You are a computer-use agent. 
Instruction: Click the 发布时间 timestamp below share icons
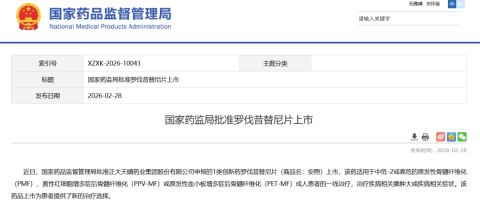coord(438,150)
